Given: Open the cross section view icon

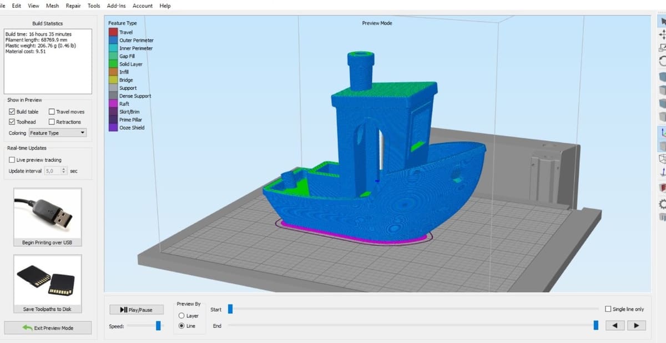Looking at the screenshot, I should 662,188.
